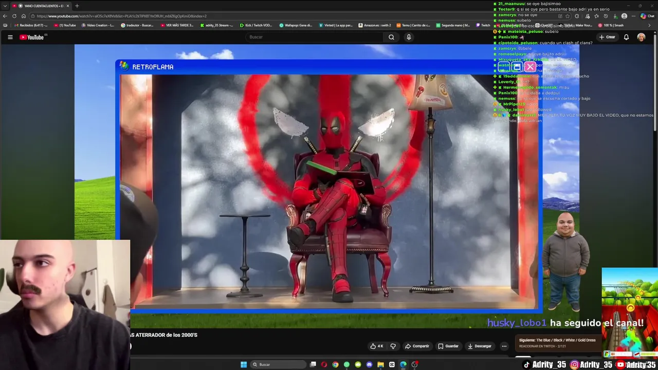Reload the page with refresh icon
This screenshot has width=658, height=370.
pos(14,16)
